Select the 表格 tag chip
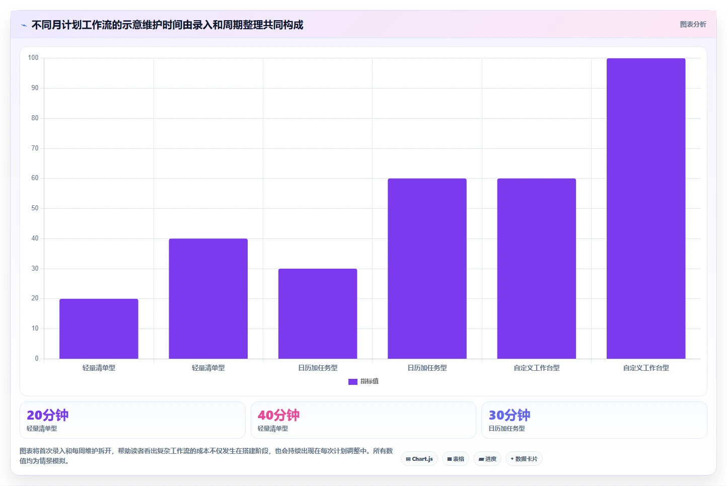Image resolution: width=727 pixels, height=486 pixels. pos(456,459)
